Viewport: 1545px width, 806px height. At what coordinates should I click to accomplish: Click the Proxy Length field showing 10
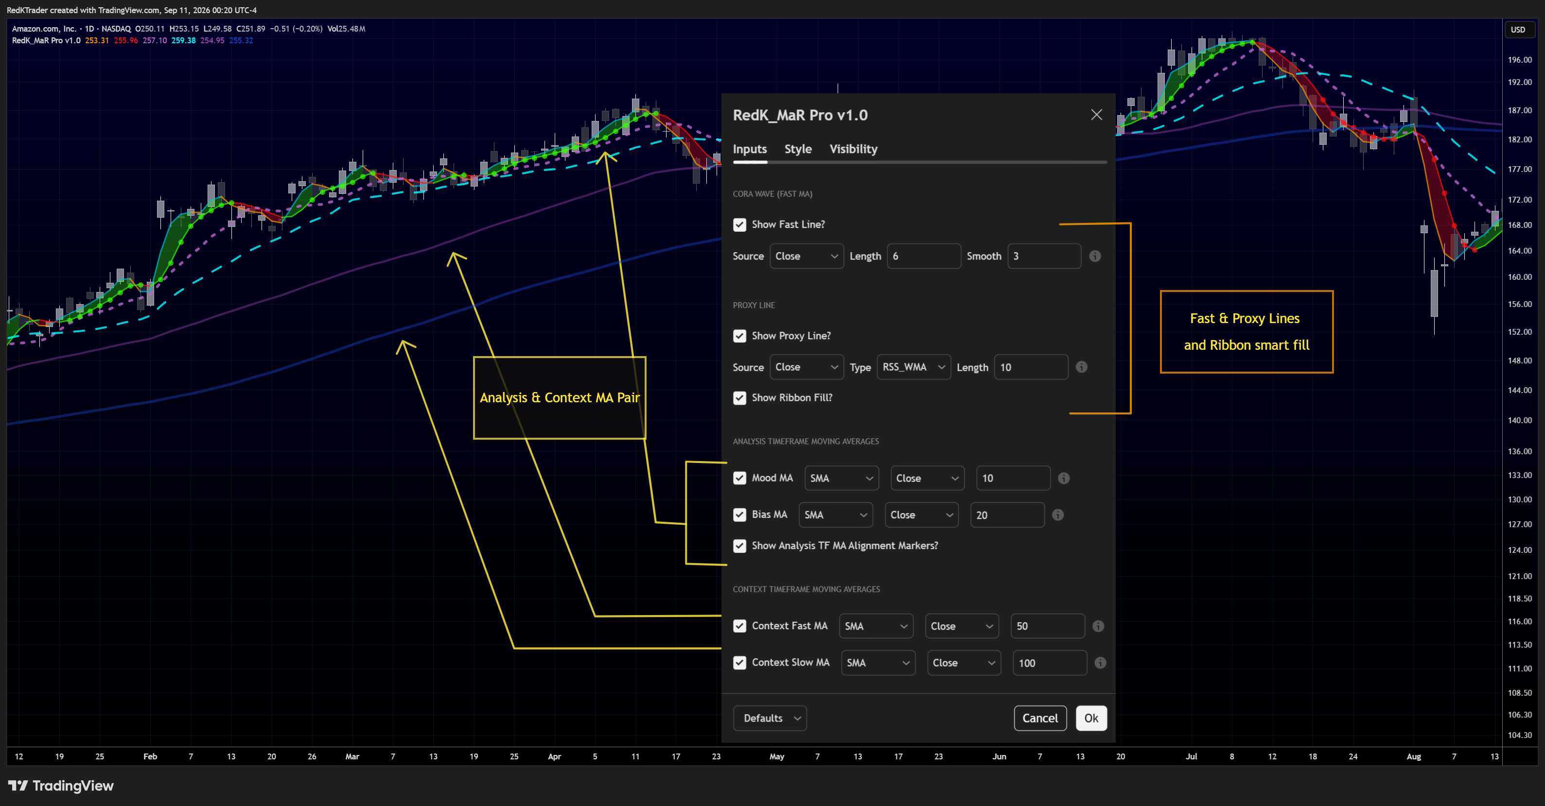pyautogui.click(x=1031, y=367)
